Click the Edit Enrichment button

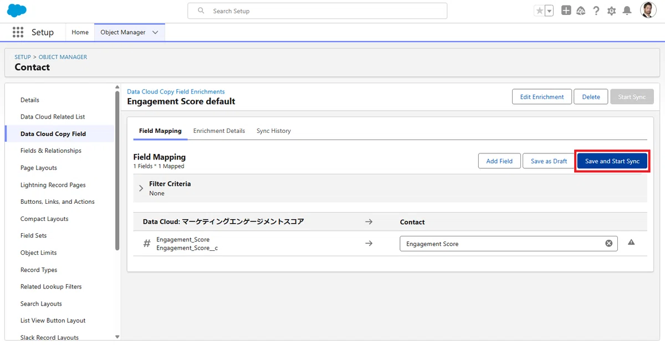[x=542, y=96]
